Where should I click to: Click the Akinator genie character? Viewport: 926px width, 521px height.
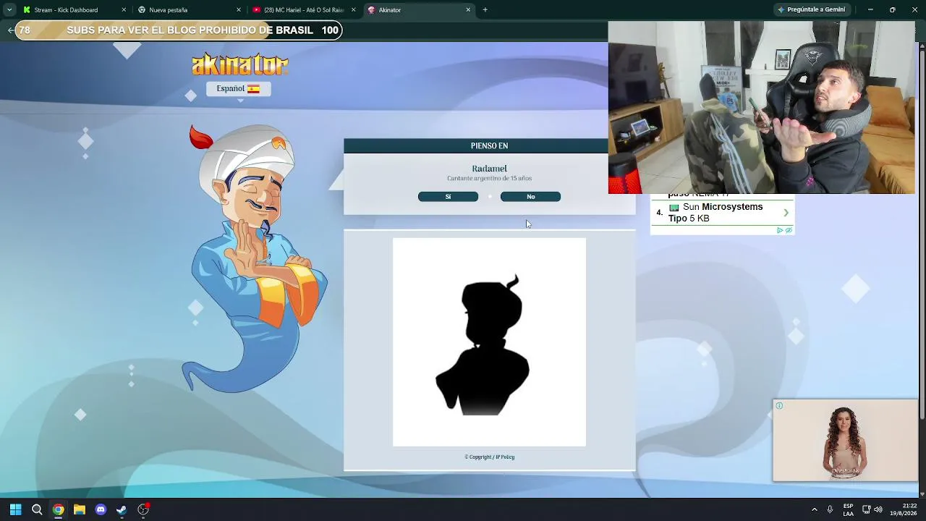[x=255, y=258]
